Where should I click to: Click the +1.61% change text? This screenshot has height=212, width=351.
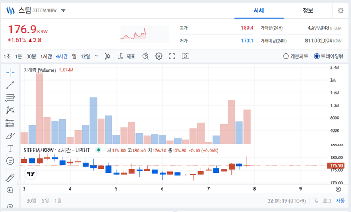click(x=17, y=40)
